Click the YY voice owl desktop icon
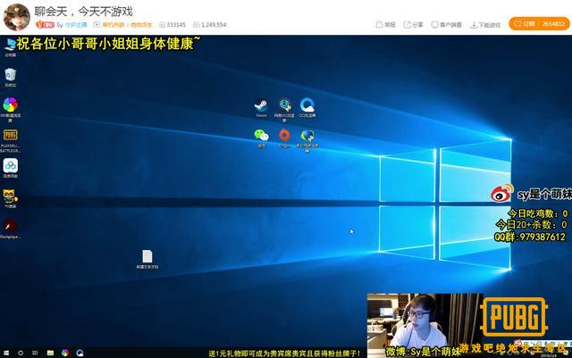This screenshot has height=358, width=572. point(10,198)
